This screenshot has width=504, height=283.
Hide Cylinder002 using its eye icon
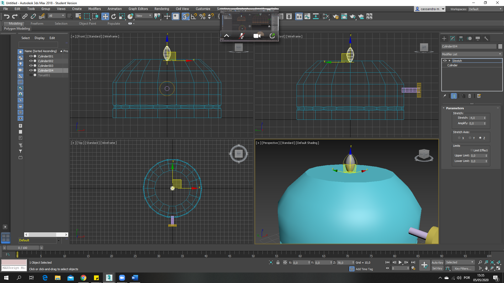coord(31,61)
